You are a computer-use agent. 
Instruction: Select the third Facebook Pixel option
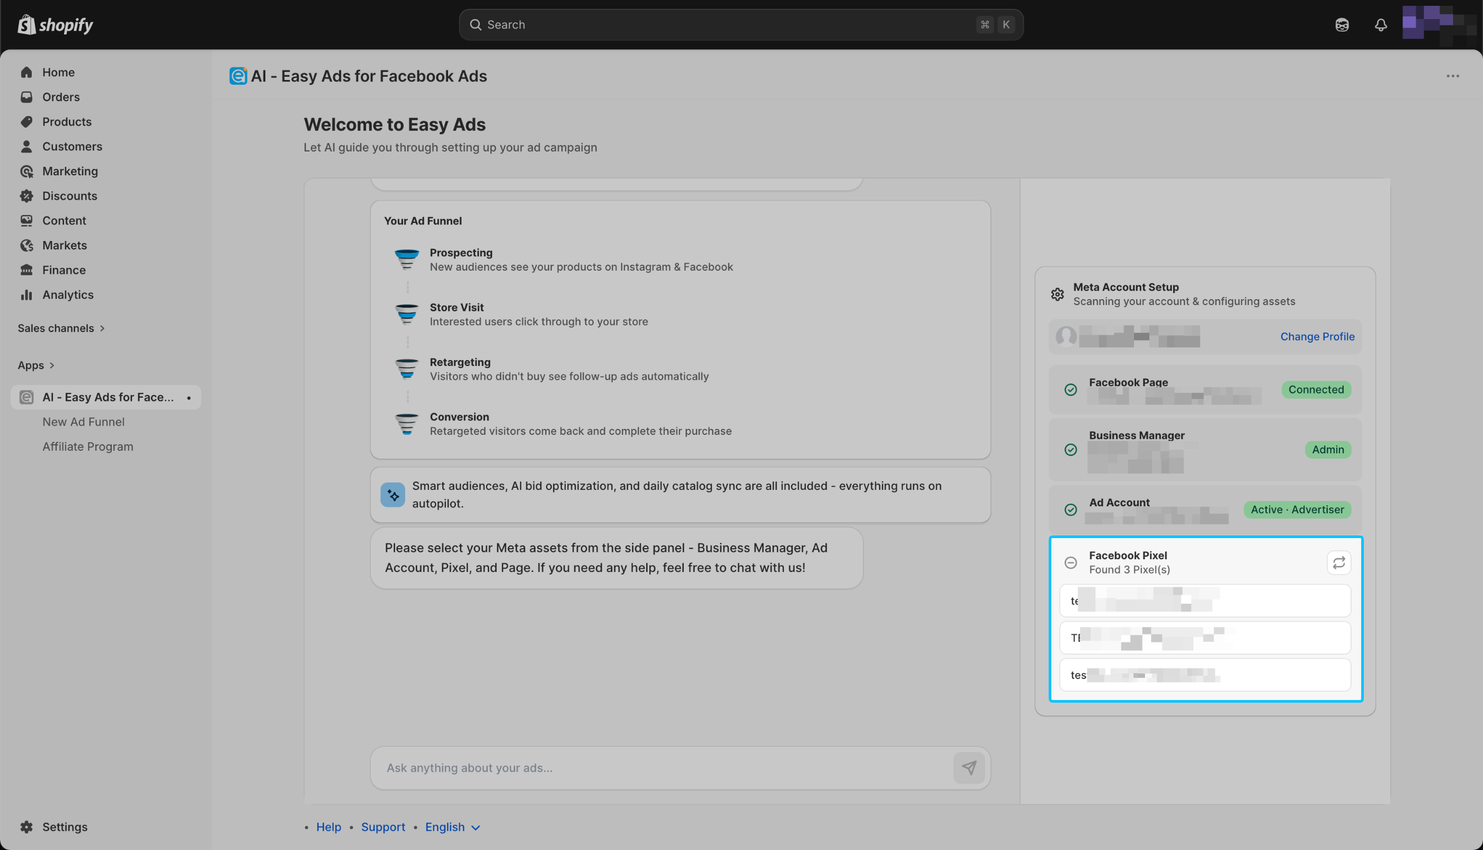pos(1204,675)
